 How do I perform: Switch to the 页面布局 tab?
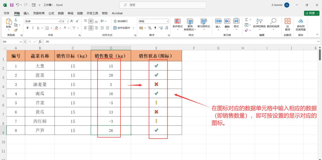(39, 13)
